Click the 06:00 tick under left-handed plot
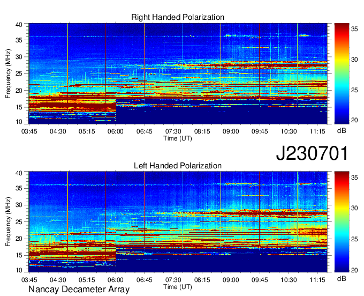This screenshot has height=296, width=364. (x=116, y=280)
